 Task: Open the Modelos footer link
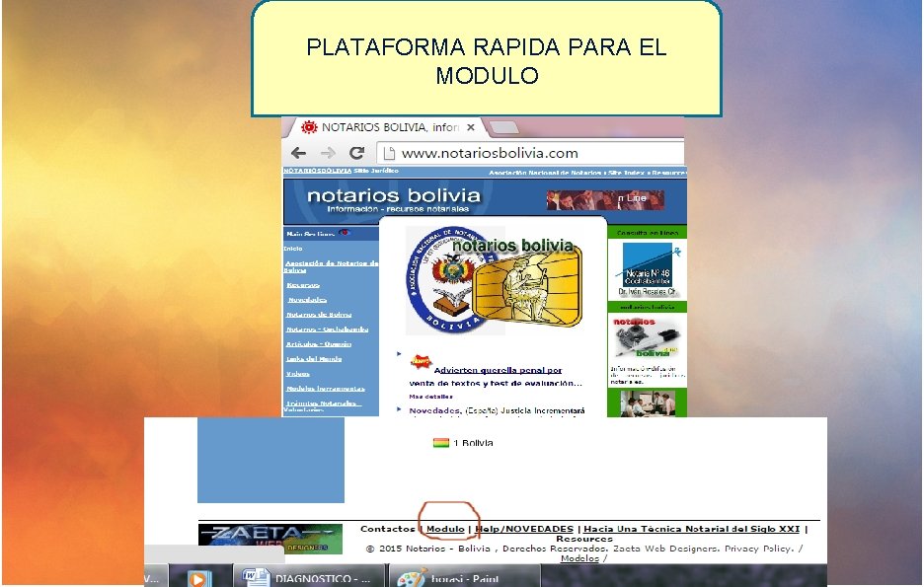pos(579,557)
